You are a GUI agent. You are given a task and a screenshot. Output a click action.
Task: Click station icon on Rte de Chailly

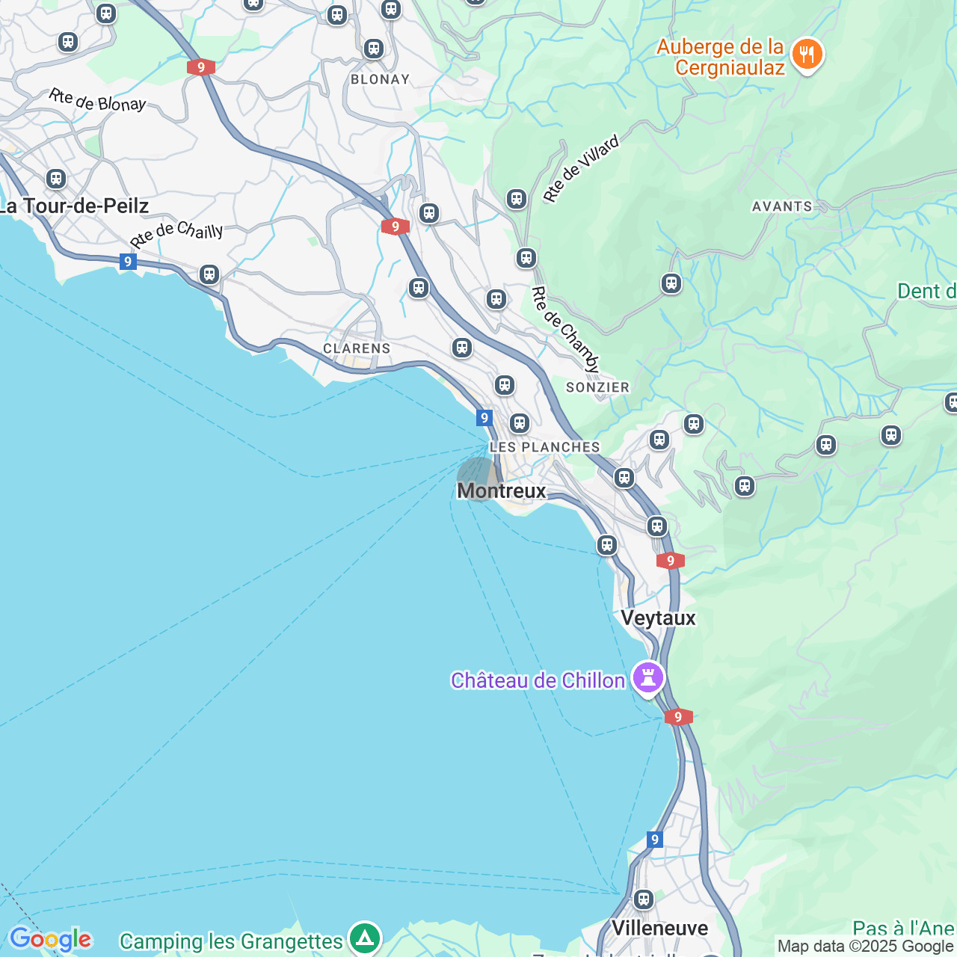coord(209,274)
